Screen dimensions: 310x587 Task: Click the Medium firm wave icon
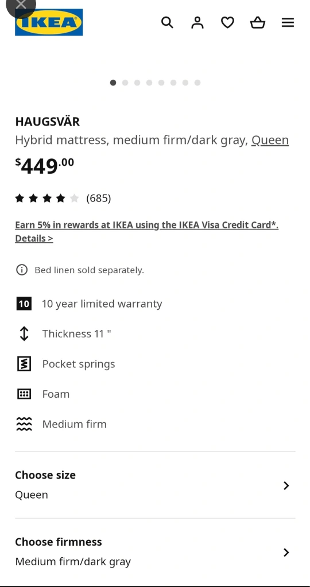click(24, 424)
